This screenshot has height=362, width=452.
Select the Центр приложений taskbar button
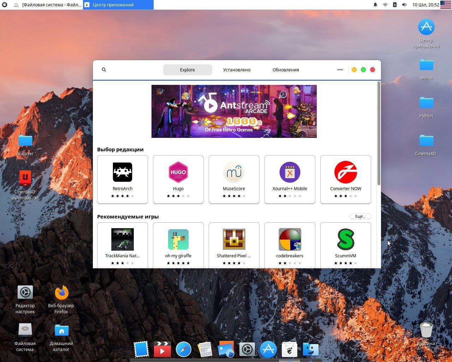tap(118, 5)
